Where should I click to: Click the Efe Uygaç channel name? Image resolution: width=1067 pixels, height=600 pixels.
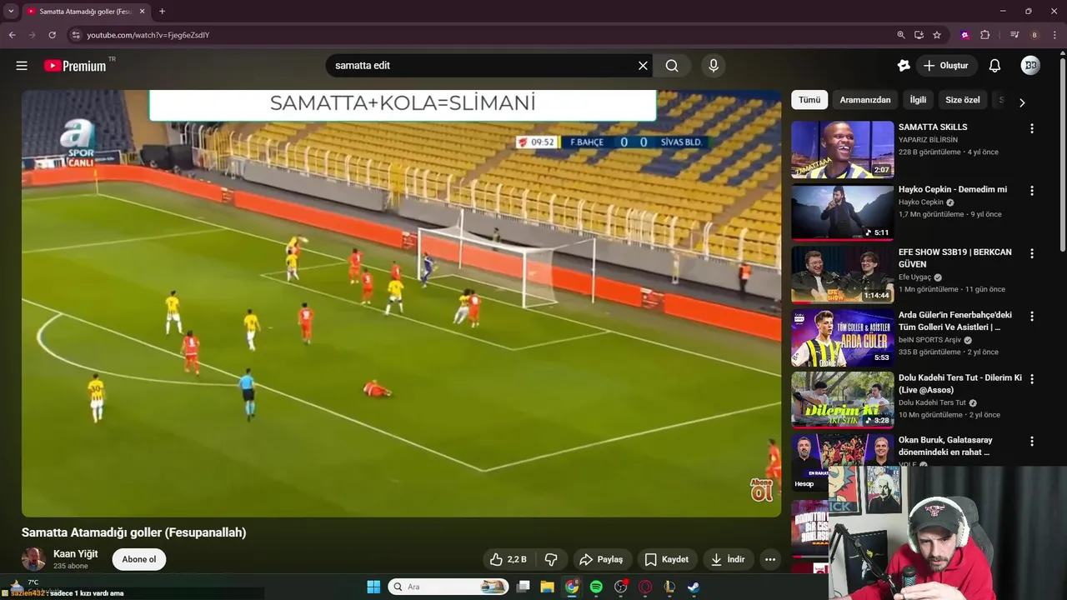(914, 277)
